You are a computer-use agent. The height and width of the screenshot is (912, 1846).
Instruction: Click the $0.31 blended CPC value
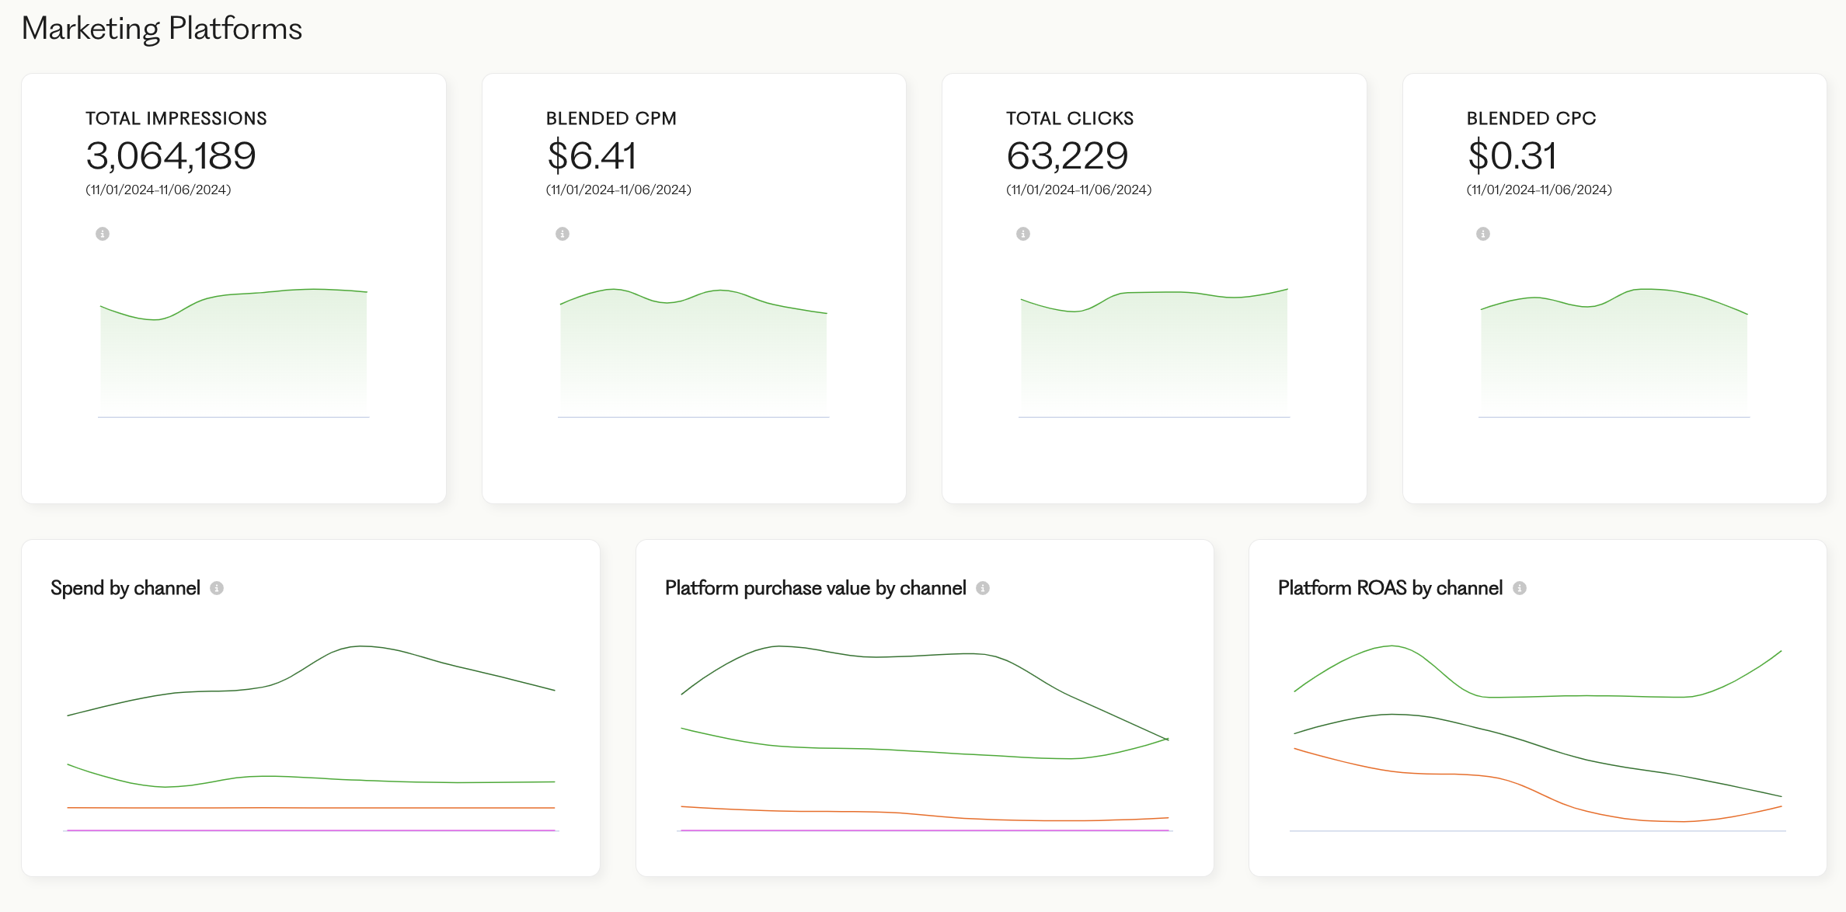pyautogui.click(x=1512, y=156)
